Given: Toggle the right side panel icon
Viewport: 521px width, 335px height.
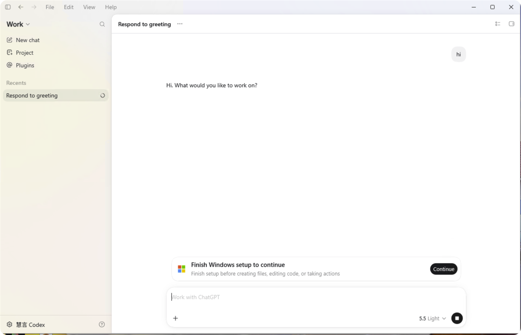Looking at the screenshot, I should [x=512, y=24].
